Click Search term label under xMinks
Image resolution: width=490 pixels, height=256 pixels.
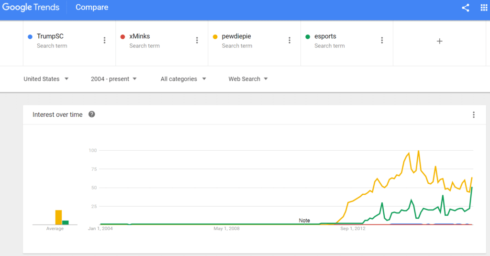click(145, 45)
